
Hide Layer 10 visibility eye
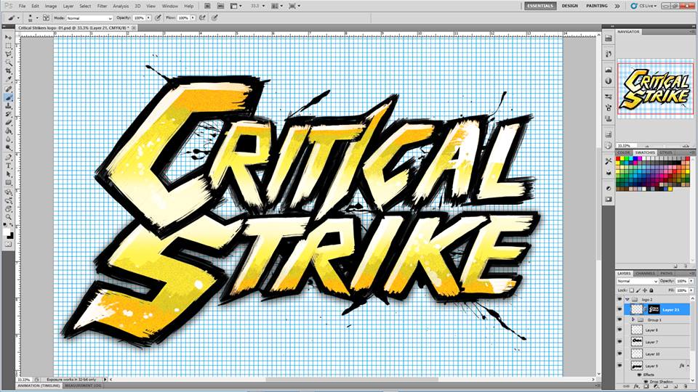[x=619, y=354]
